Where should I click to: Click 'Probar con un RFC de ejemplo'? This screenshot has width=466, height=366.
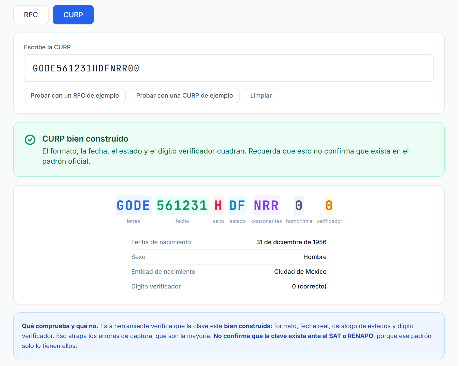click(x=75, y=96)
